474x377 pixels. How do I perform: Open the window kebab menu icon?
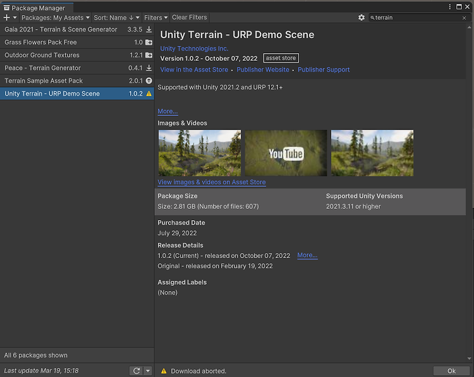pyautogui.click(x=450, y=7)
